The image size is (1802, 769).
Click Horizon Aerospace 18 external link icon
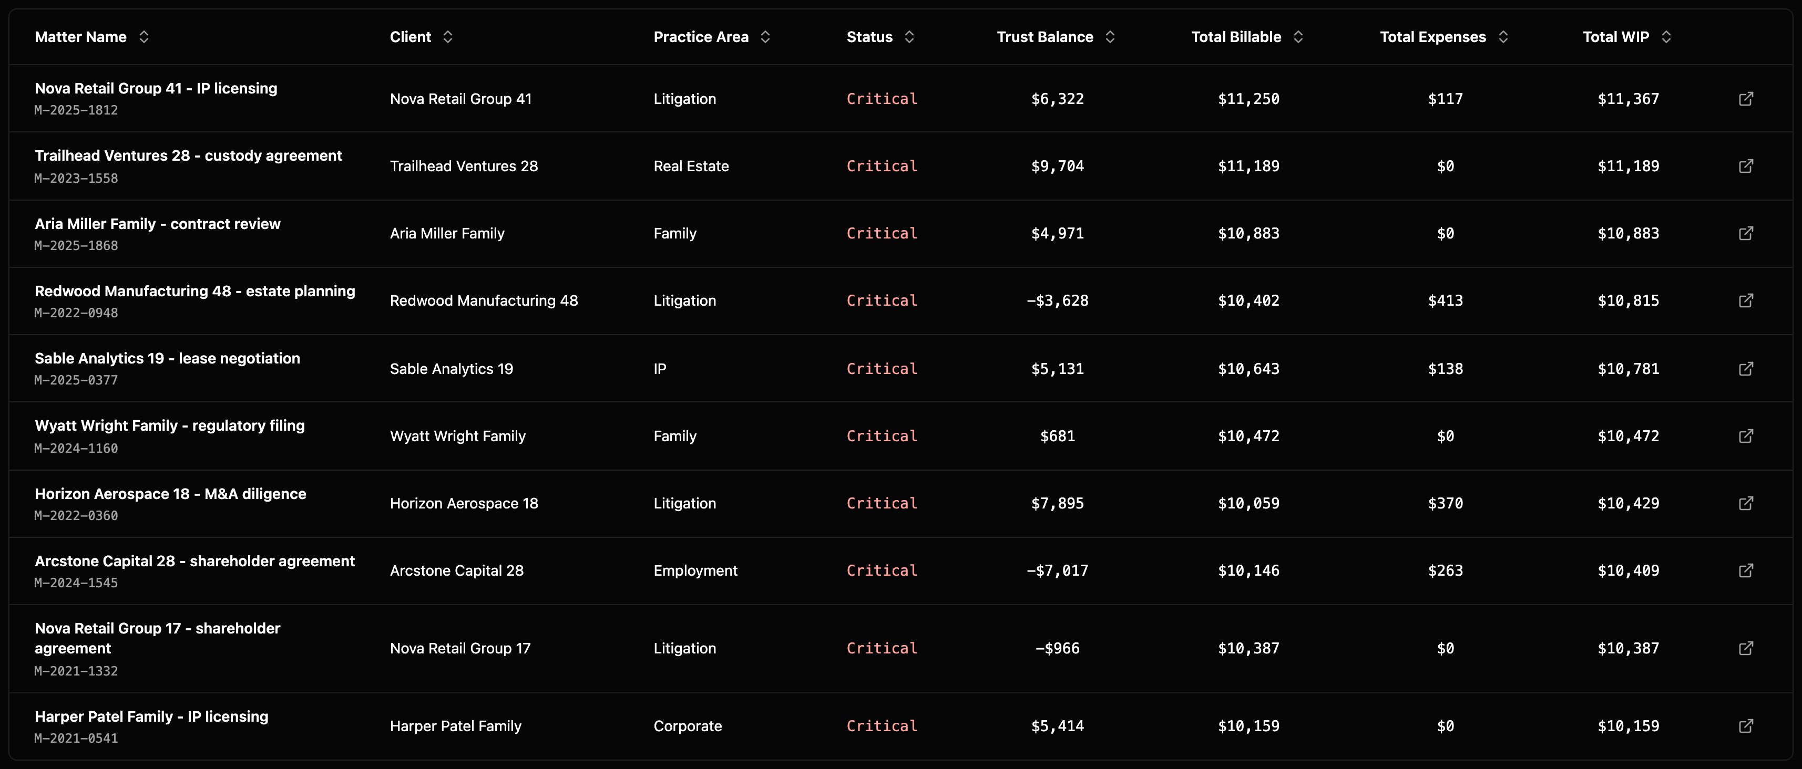(1746, 503)
